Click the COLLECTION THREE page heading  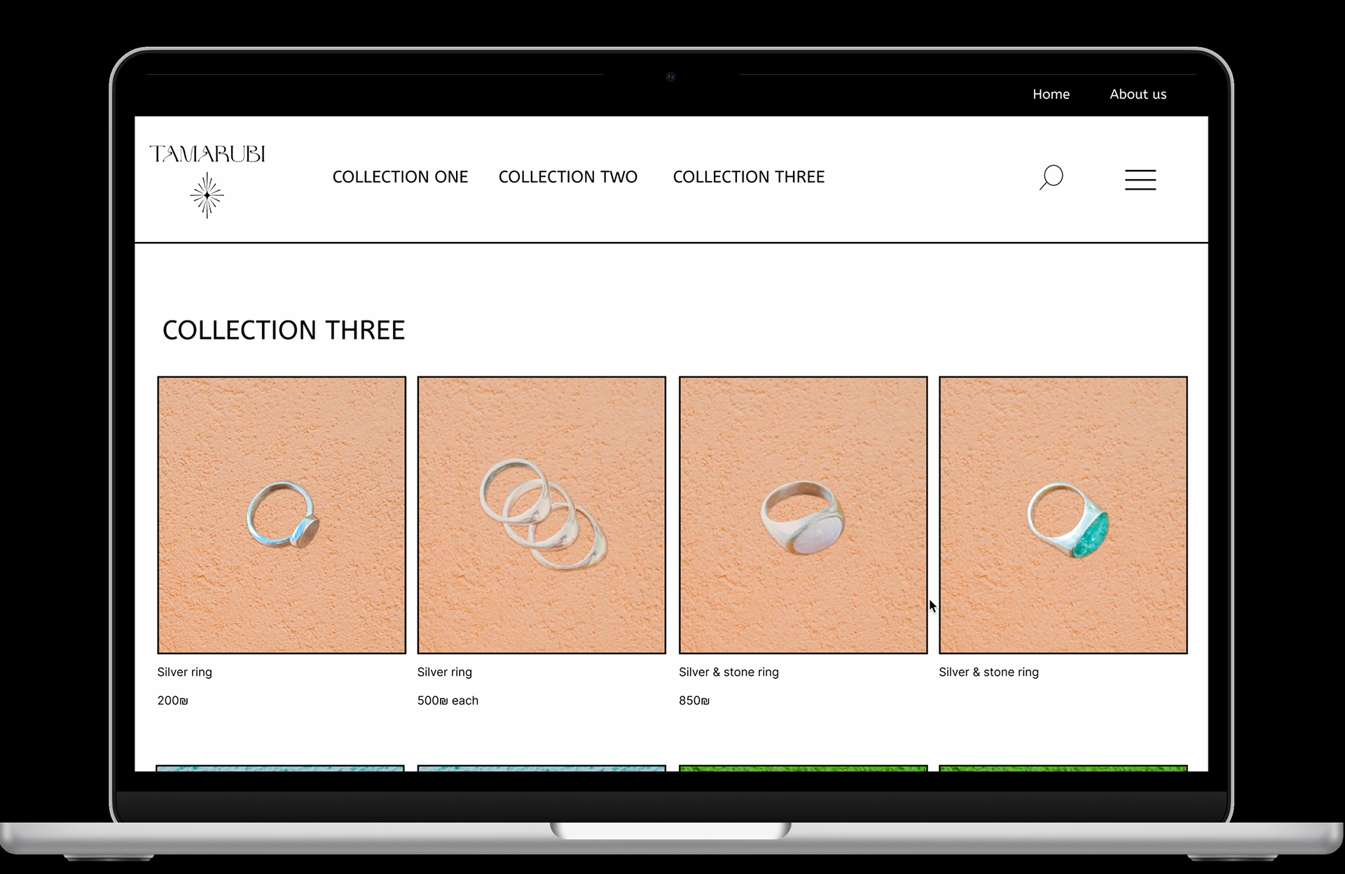coord(284,330)
